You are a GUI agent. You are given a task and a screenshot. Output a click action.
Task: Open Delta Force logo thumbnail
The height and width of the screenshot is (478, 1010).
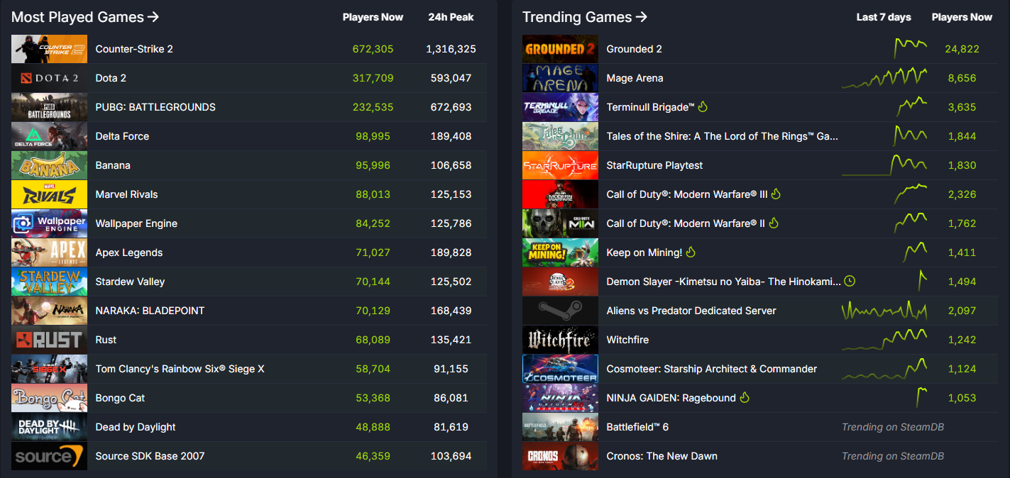tap(49, 136)
